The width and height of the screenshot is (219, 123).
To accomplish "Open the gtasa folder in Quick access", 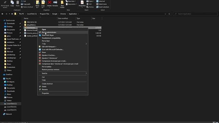I will pos(9,36).
